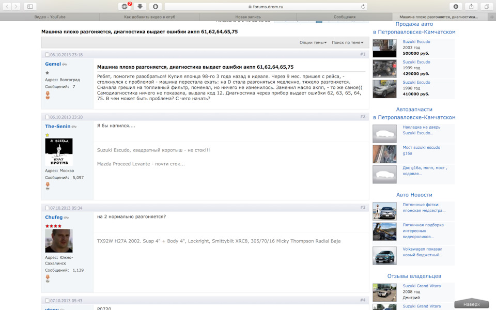Click Gemel's grey rank star
Image resolution: width=496 pixels, height=310 pixels.
pos(47,73)
